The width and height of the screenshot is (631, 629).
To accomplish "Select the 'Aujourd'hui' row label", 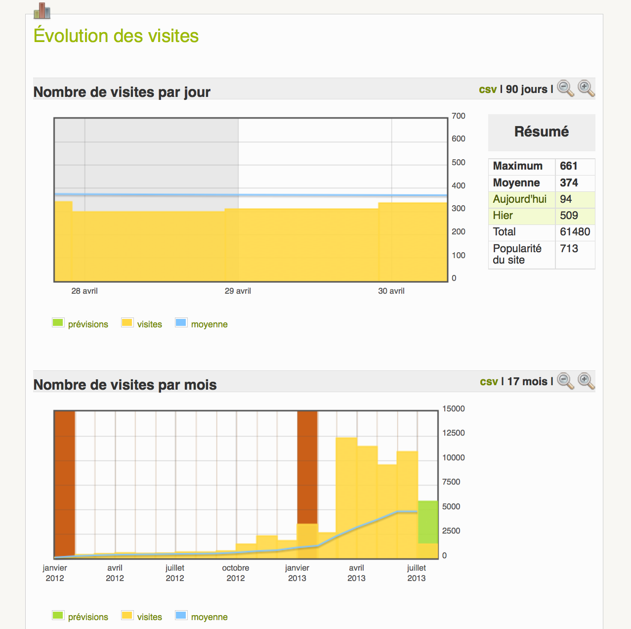I will pyautogui.click(x=520, y=199).
